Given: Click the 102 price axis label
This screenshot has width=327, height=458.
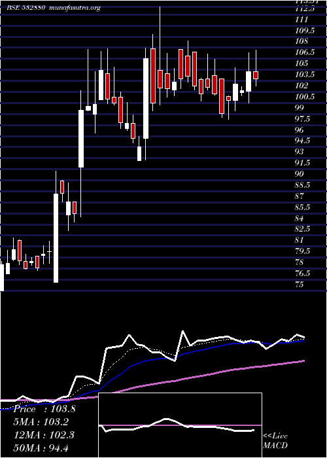Looking at the screenshot, I should coord(302,86).
